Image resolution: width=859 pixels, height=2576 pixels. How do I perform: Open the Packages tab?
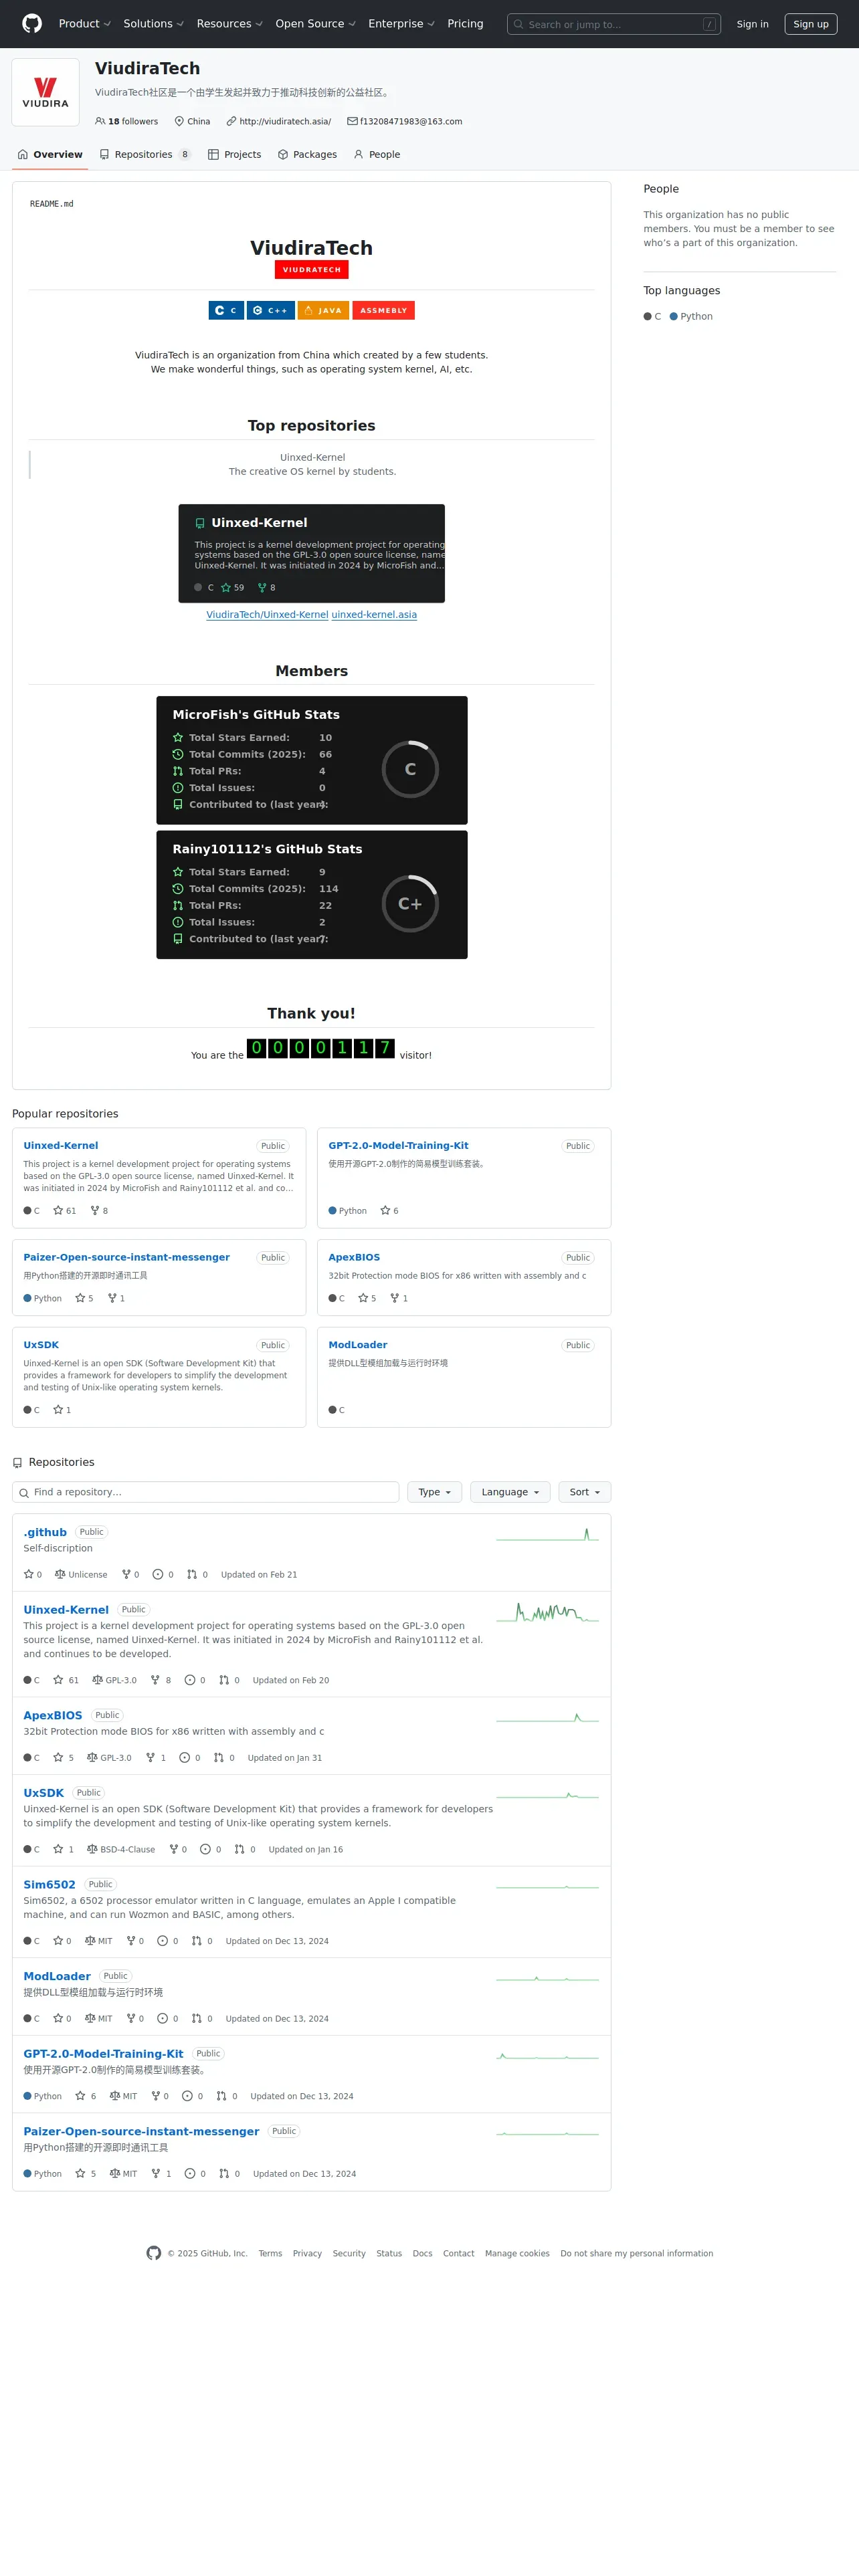point(308,155)
